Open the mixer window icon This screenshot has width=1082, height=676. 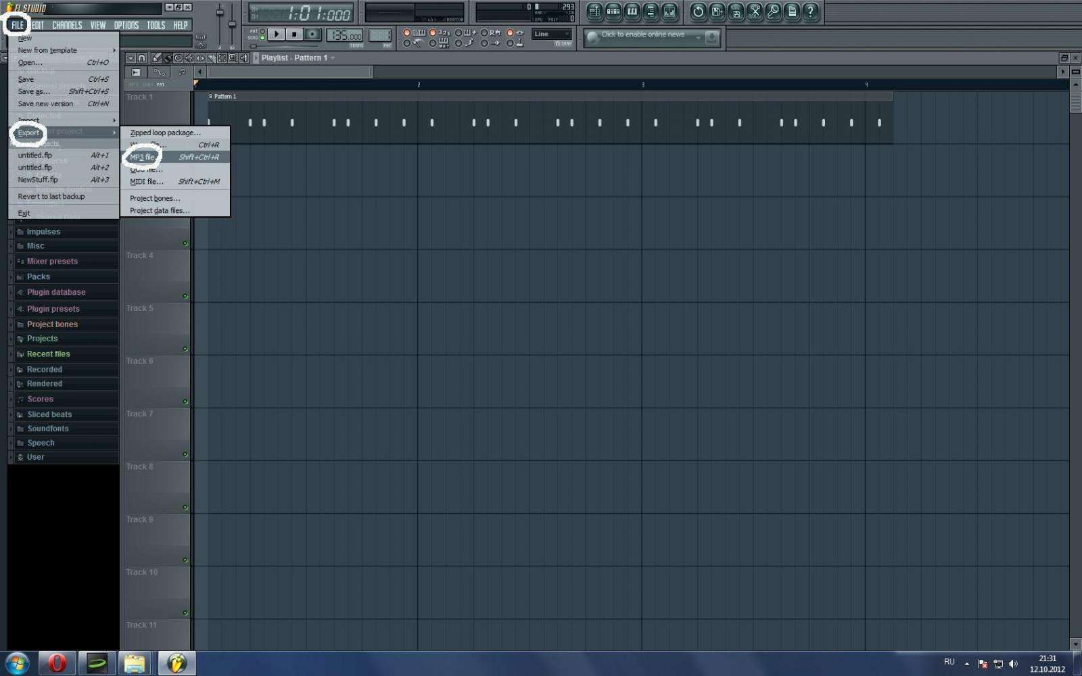[669, 11]
